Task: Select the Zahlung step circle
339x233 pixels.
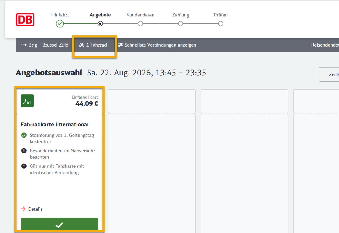Action: 181,24
